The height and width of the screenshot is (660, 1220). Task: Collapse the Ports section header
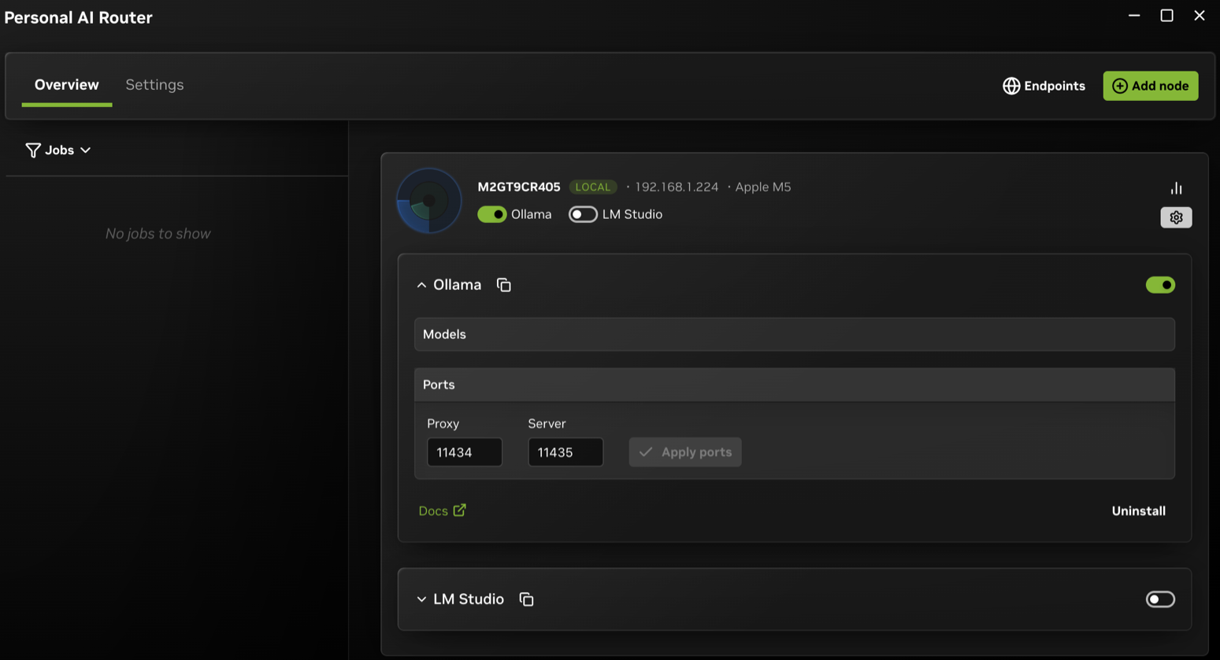coord(795,384)
